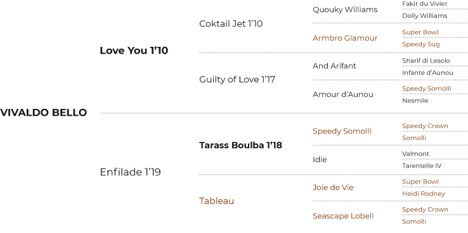Open Guilty of Love 1'17 entry
Image resolution: width=468 pixels, height=233 pixels.
[x=237, y=80]
